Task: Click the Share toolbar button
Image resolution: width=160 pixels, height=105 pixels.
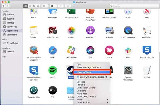Action: pyautogui.click(x=61, y=6)
